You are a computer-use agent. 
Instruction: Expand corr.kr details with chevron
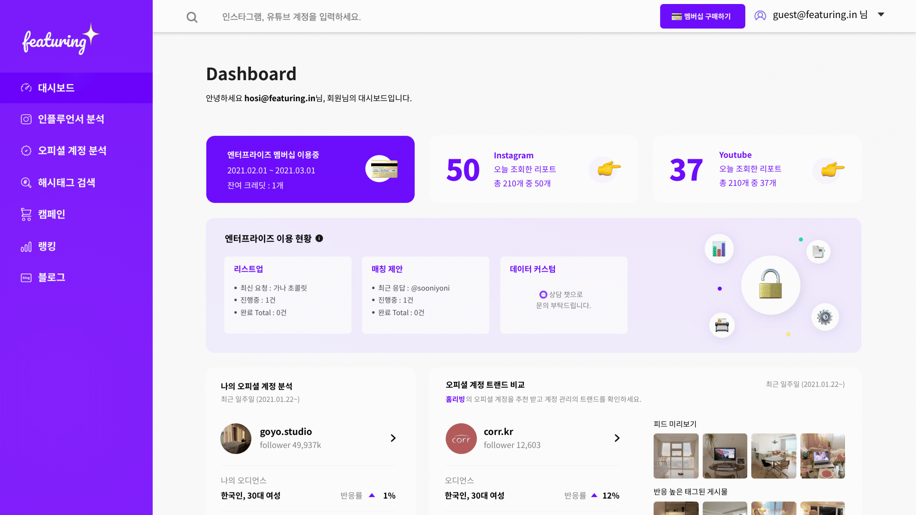click(x=617, y=438)
